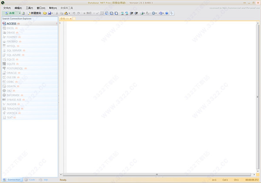
Task: Expand the arrow at right of ACCESS row
Action: (57, 23)
